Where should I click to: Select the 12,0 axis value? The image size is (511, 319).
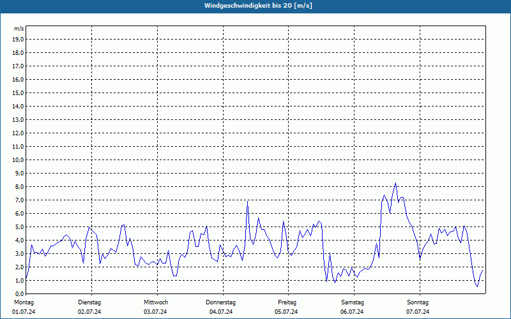(18, 133)
